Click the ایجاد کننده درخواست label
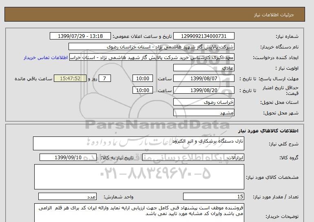The height and width of the screenshot is (222, 314). (x=276, y=57)
